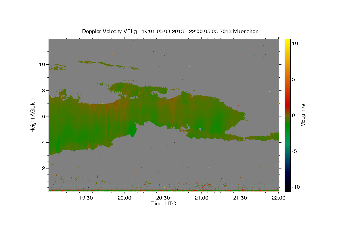This screenshot has height=230, width=345.
Task: Click the colorbar value 5 label
Action: click(x=293, y=79)
